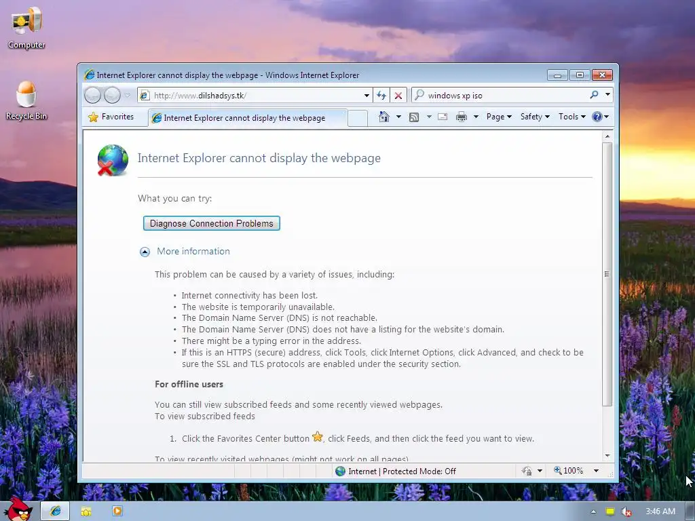Expand dropdown beside the status bar lock icon
695x521 pixels.
[x=540, y=471]
